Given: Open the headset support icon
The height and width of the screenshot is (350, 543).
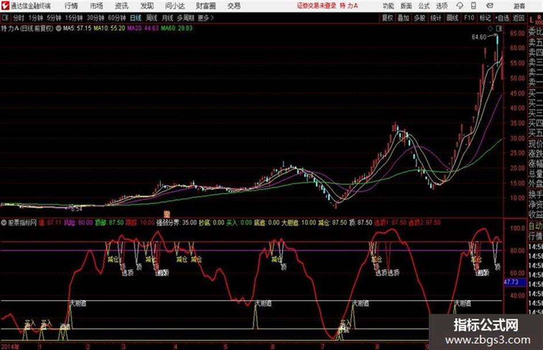Looking at the screenshot, I should 460,6.
